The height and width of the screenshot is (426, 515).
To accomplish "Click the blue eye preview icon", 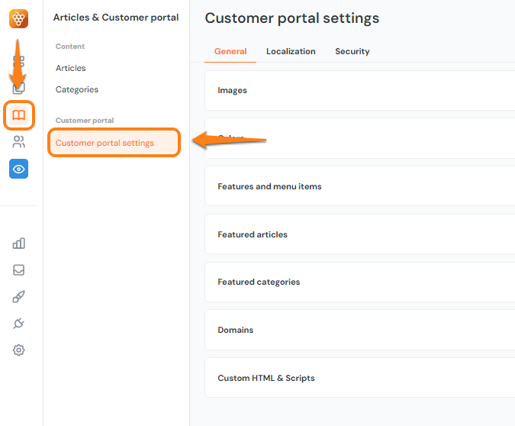I will click(x=19, y=169).
